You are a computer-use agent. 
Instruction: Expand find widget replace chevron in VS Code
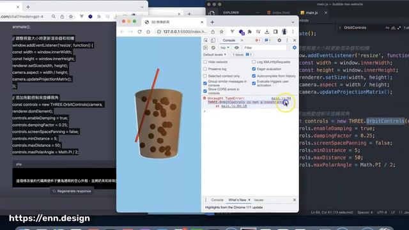339,27
